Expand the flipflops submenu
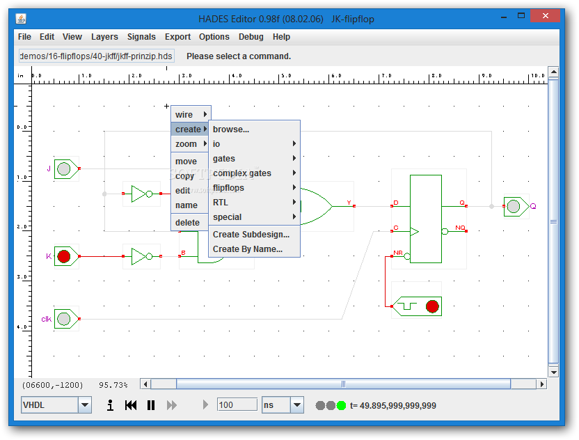The width and height of the screenshot is (579, 440). pos(255,188)
